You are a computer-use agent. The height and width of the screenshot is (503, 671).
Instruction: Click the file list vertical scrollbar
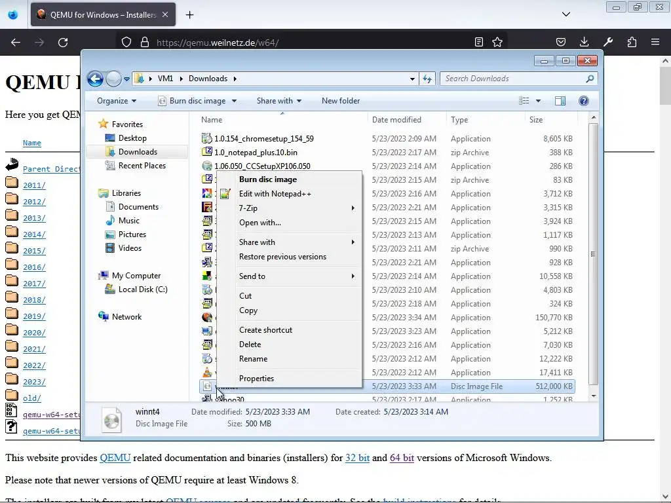coord(593,254)
